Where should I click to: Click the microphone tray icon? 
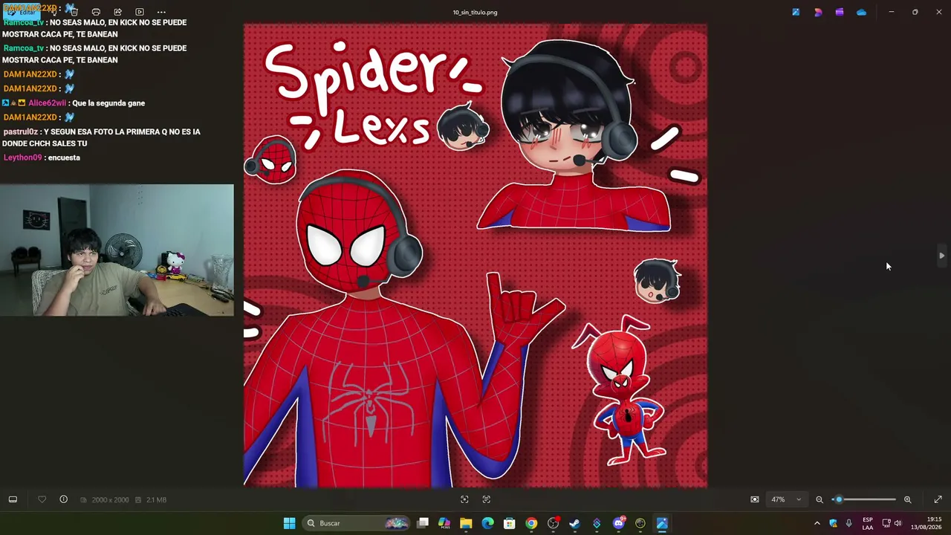[848, 523]
